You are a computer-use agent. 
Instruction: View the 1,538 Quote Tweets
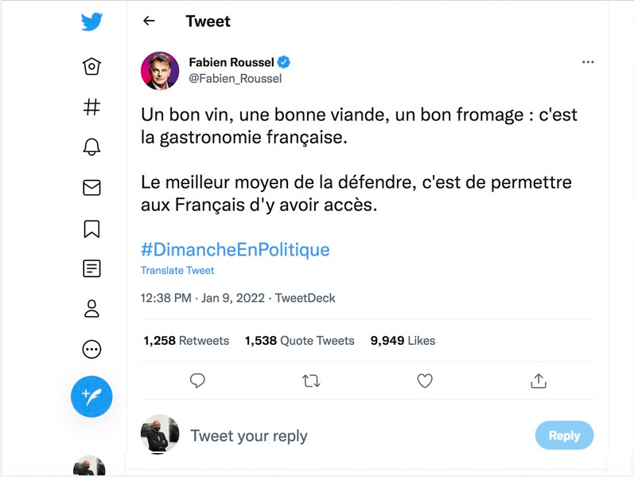pyautogui.click(x=299, y=341)
